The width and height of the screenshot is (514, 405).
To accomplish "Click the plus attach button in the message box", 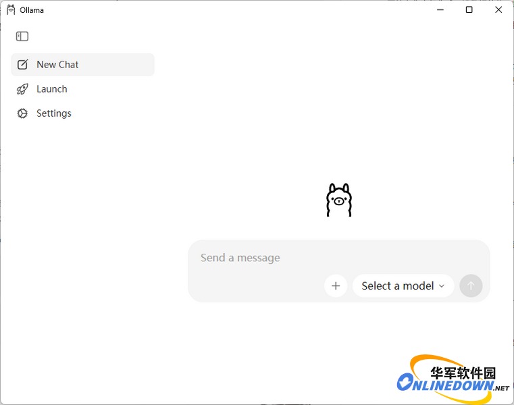I will tap(336, 286).
